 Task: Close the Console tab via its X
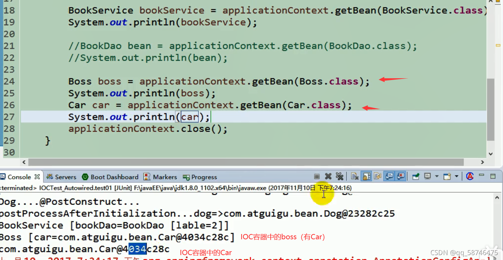pyautogui.click(x=37, y=177)
